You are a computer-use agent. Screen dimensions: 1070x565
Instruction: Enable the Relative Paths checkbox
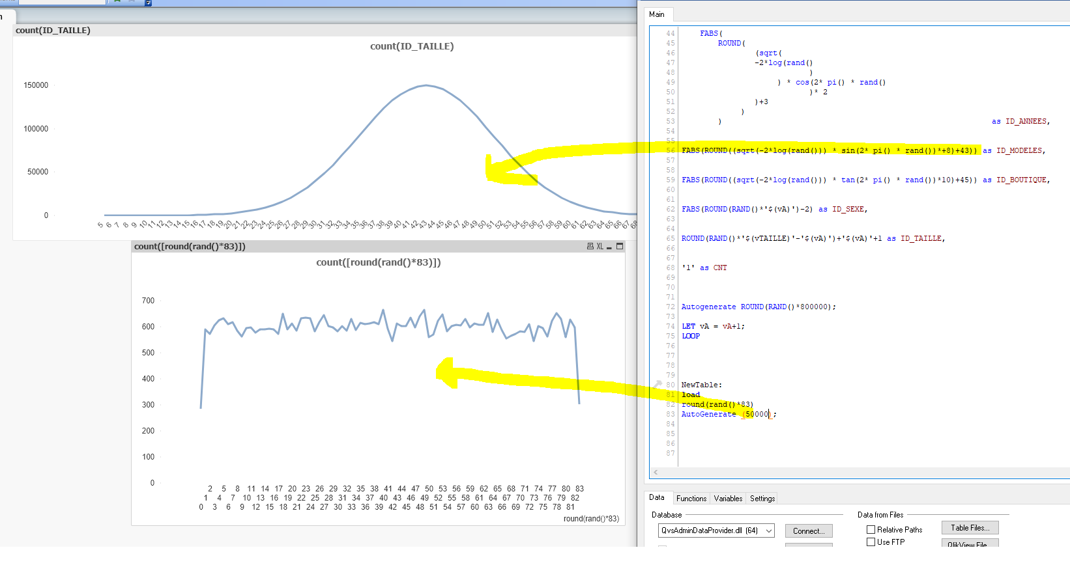click(871, 530)
